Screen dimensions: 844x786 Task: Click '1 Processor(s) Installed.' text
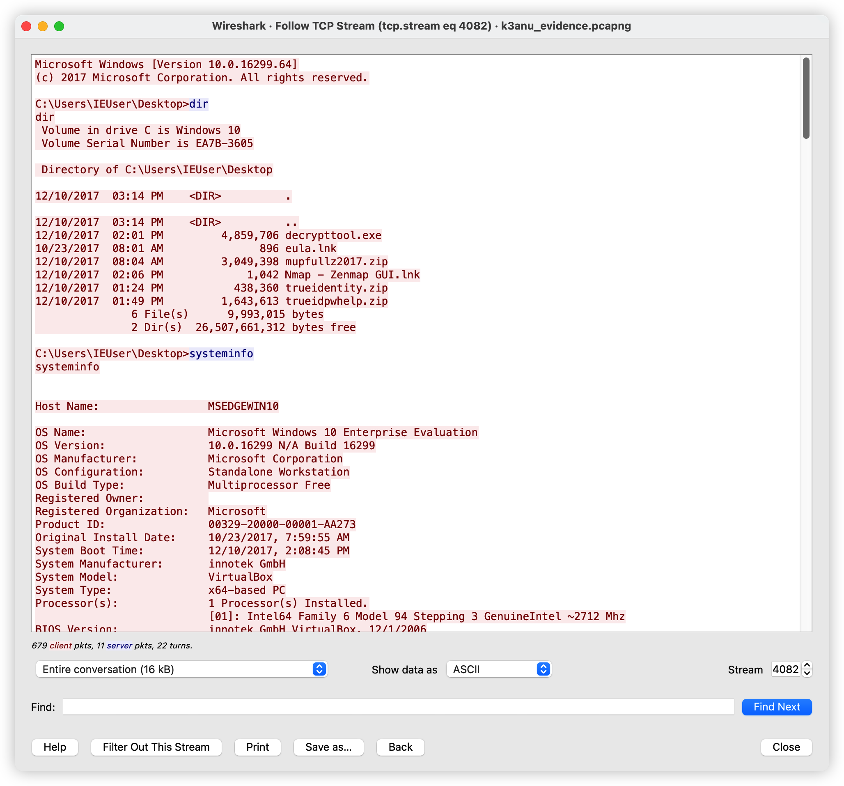288,603
